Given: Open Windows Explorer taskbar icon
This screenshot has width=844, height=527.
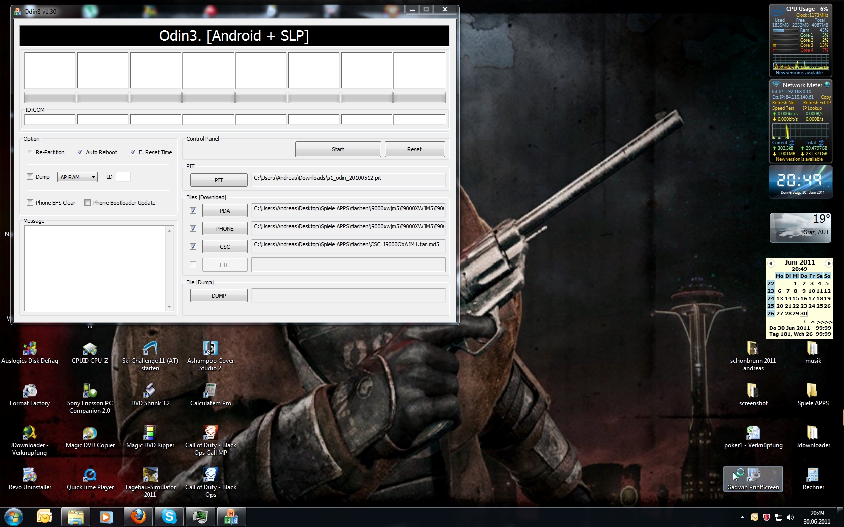Looking at the screenshot, I should pyautogui.click(x=75, y=516).
